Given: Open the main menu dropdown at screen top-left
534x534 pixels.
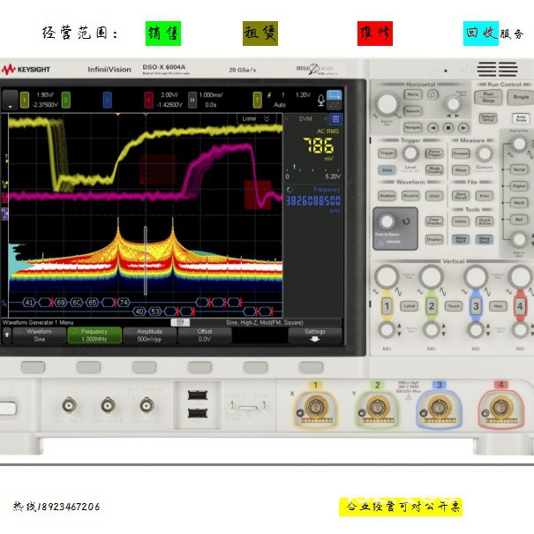Looking at the screenshot, I should click(11, 100).
